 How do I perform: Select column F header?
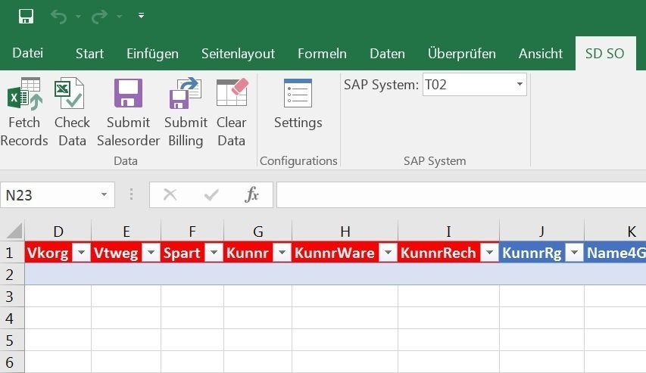click(192, 232)
